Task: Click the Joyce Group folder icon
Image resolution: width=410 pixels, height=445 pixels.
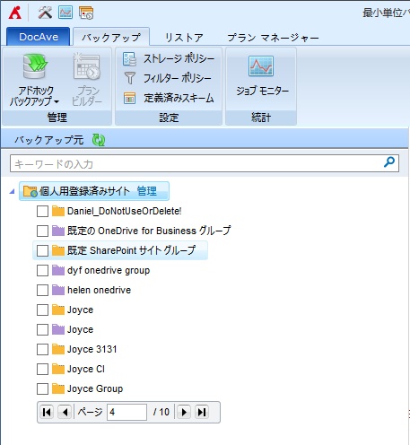Action: (x=58, y=388)
